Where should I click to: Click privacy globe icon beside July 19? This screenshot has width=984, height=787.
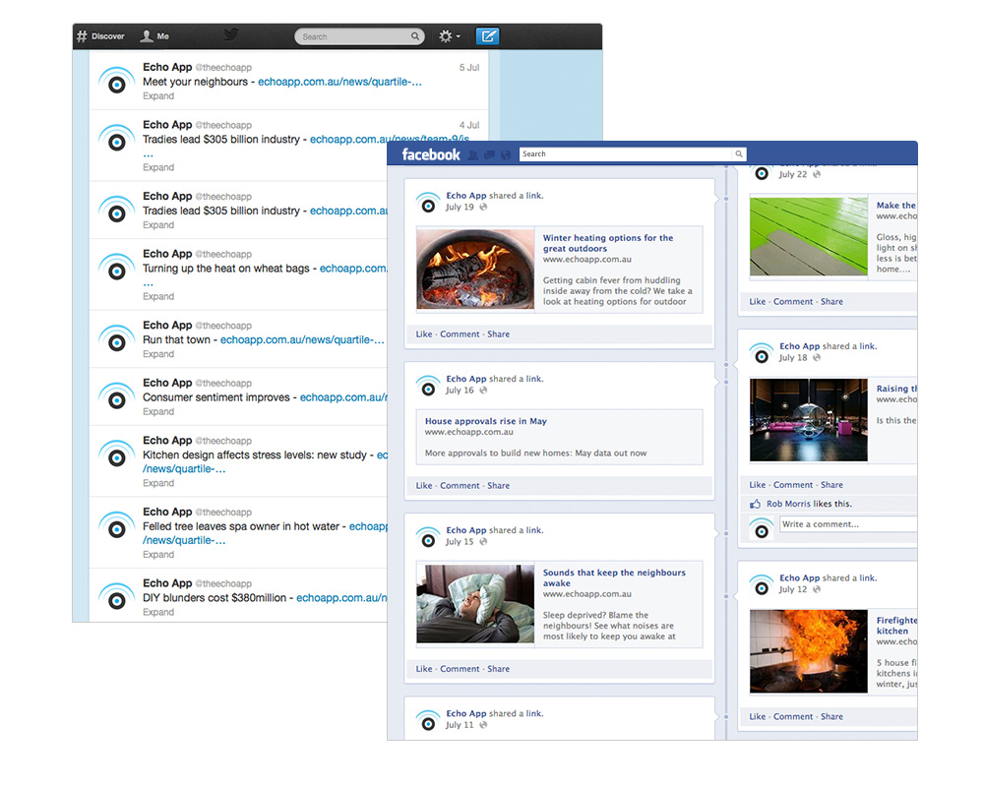tap(483, 208)
